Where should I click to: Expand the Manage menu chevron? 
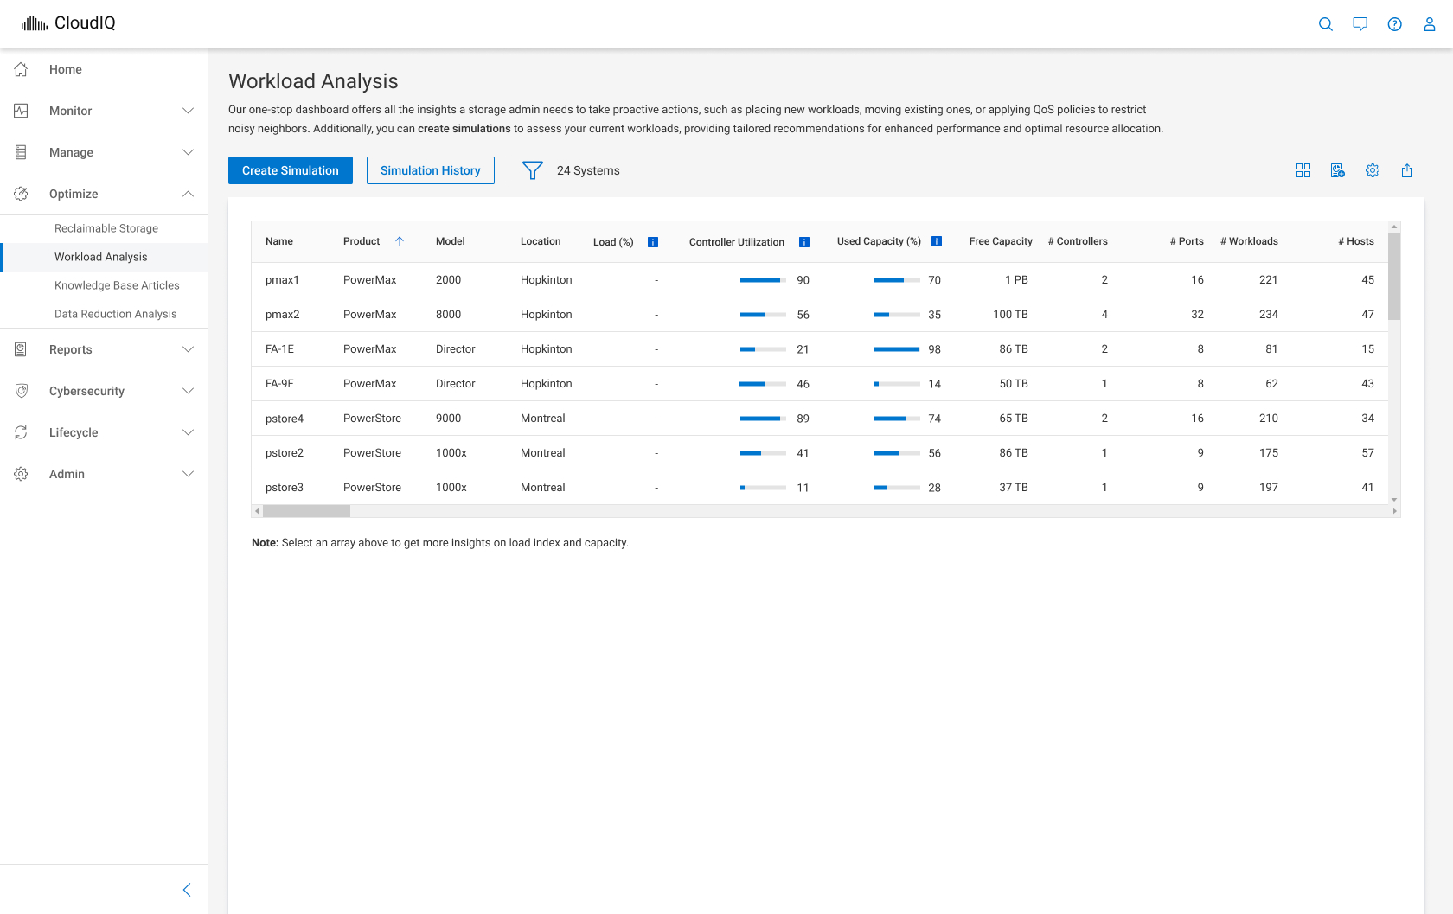[x=188, y=152]
